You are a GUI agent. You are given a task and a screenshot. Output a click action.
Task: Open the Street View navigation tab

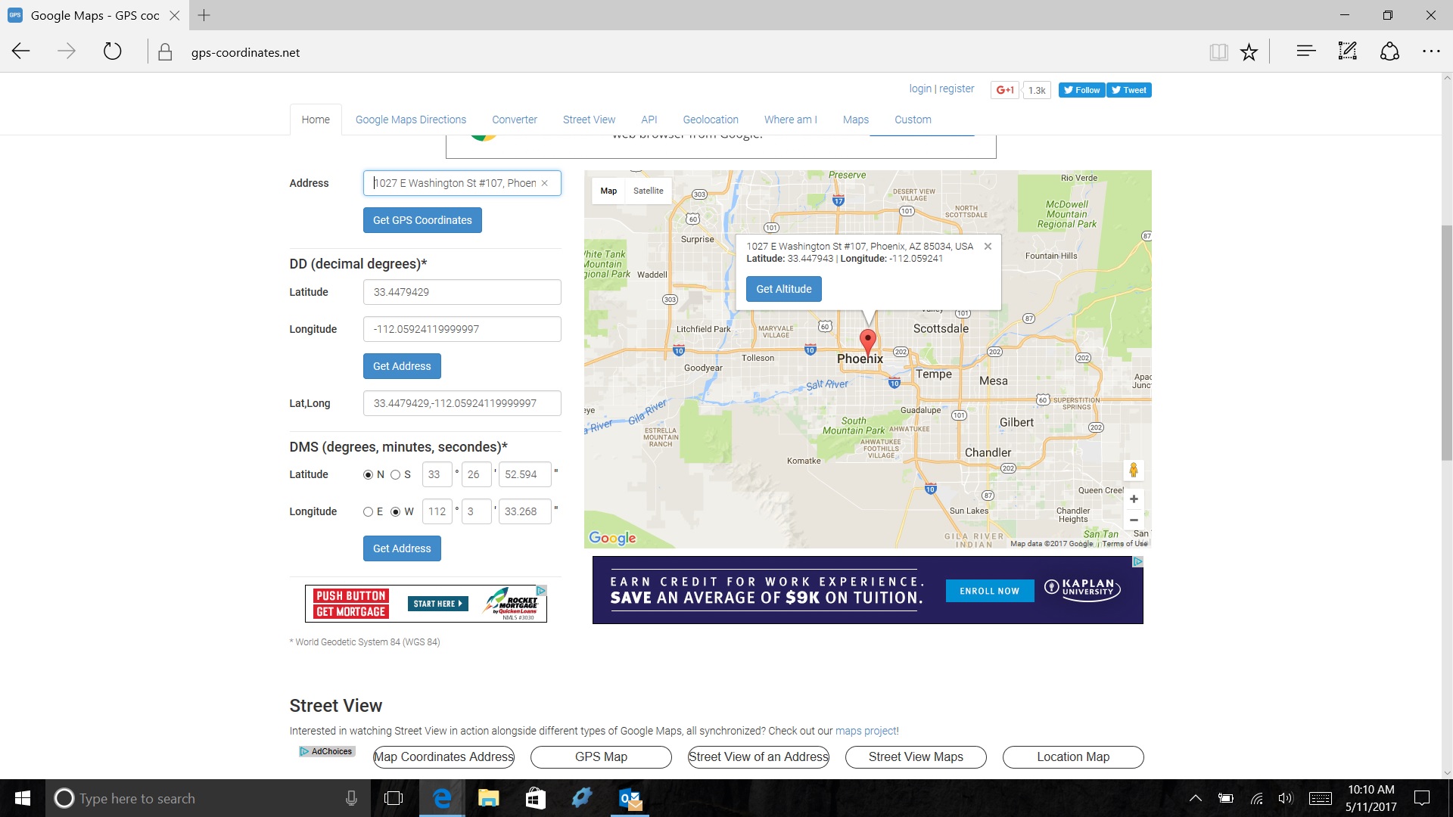click(x=589, y=120)
